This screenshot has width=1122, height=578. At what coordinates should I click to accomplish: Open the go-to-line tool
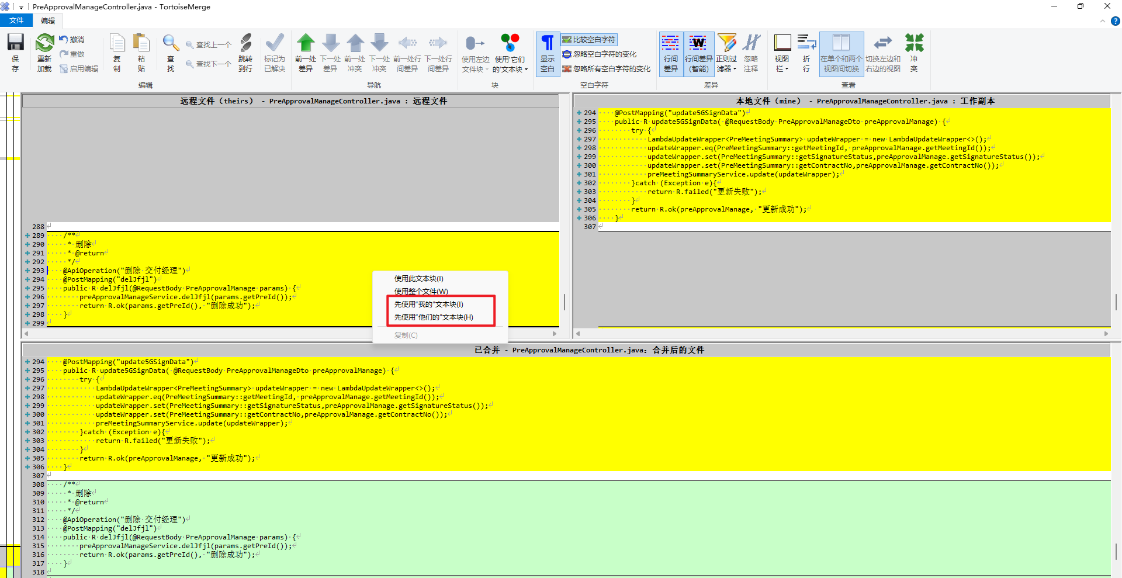tap(245, 53)
